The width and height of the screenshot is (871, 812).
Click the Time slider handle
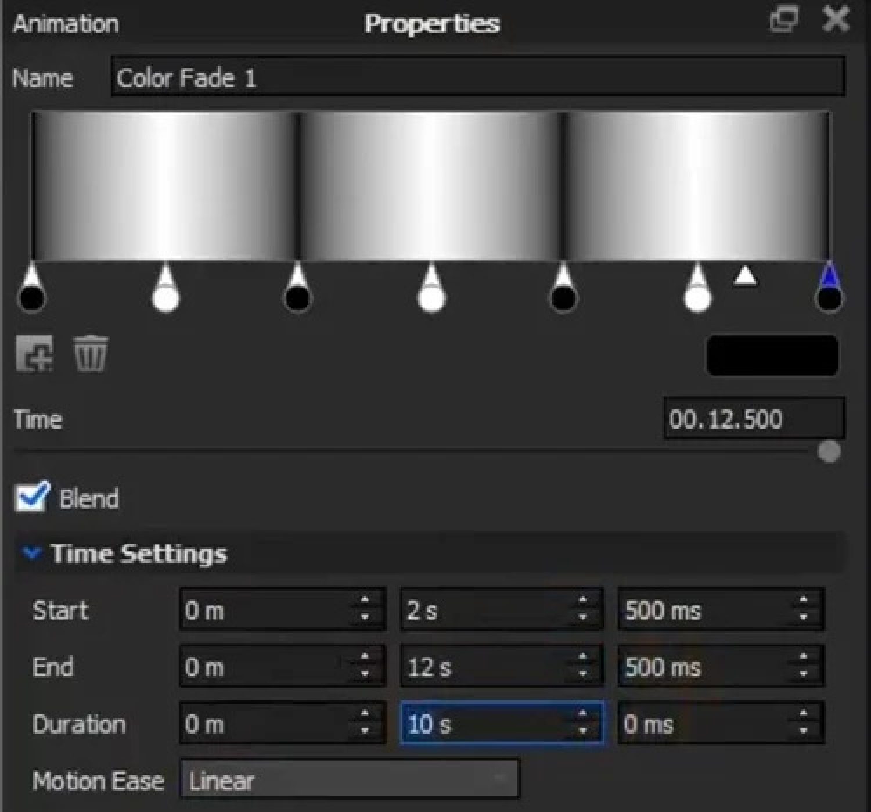[x=829, y=451]
